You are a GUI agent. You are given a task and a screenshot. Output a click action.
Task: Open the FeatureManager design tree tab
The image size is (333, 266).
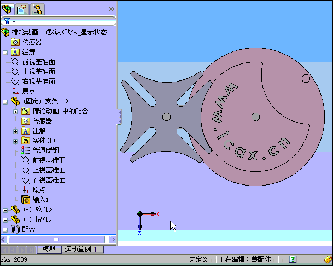7,9
